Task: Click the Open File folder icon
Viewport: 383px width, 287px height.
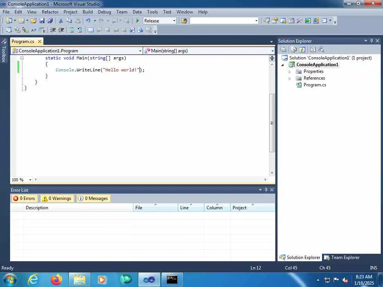Action: (33, 21)
